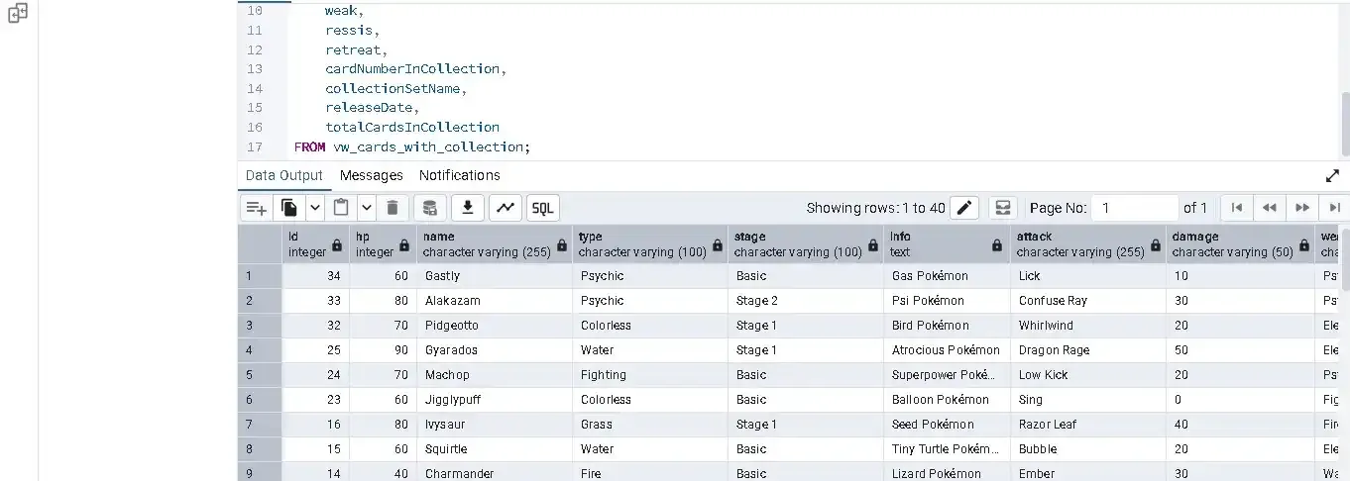
Task: Click the edit rows range pencil icon
Action: click(x=963, y=208)
